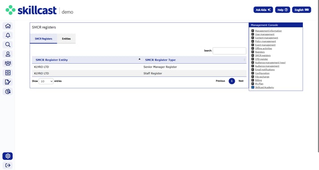Open the File exchange link
Image resolution: width=319 pixels, height=170 pixels.
(x=262, y=77)
